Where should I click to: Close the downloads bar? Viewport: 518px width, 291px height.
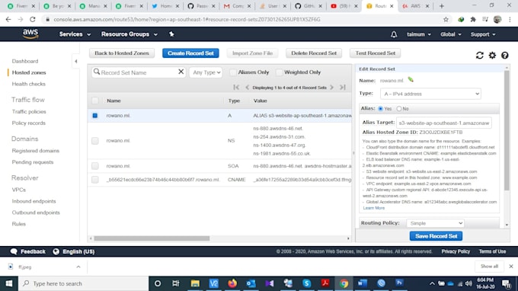pos(510,266)
